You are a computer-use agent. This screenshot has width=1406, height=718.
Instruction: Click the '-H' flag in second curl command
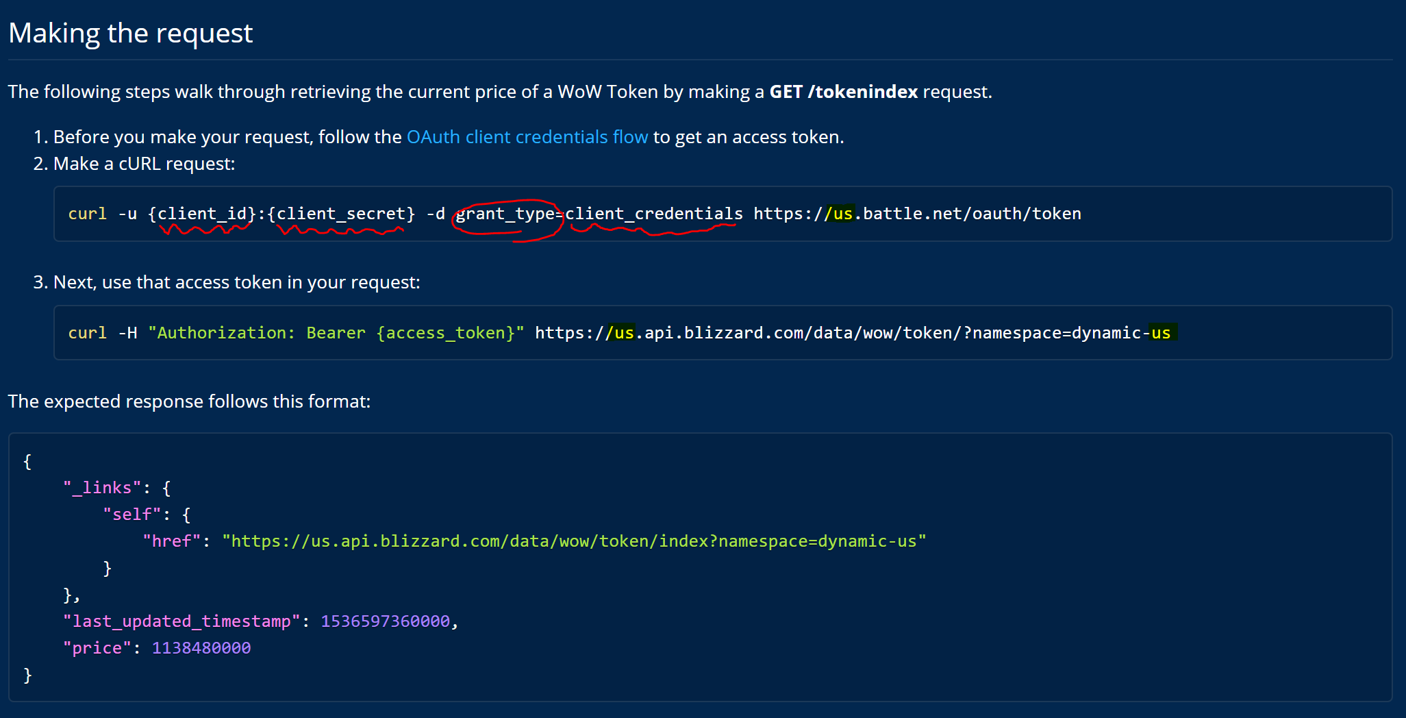[127, 333]
